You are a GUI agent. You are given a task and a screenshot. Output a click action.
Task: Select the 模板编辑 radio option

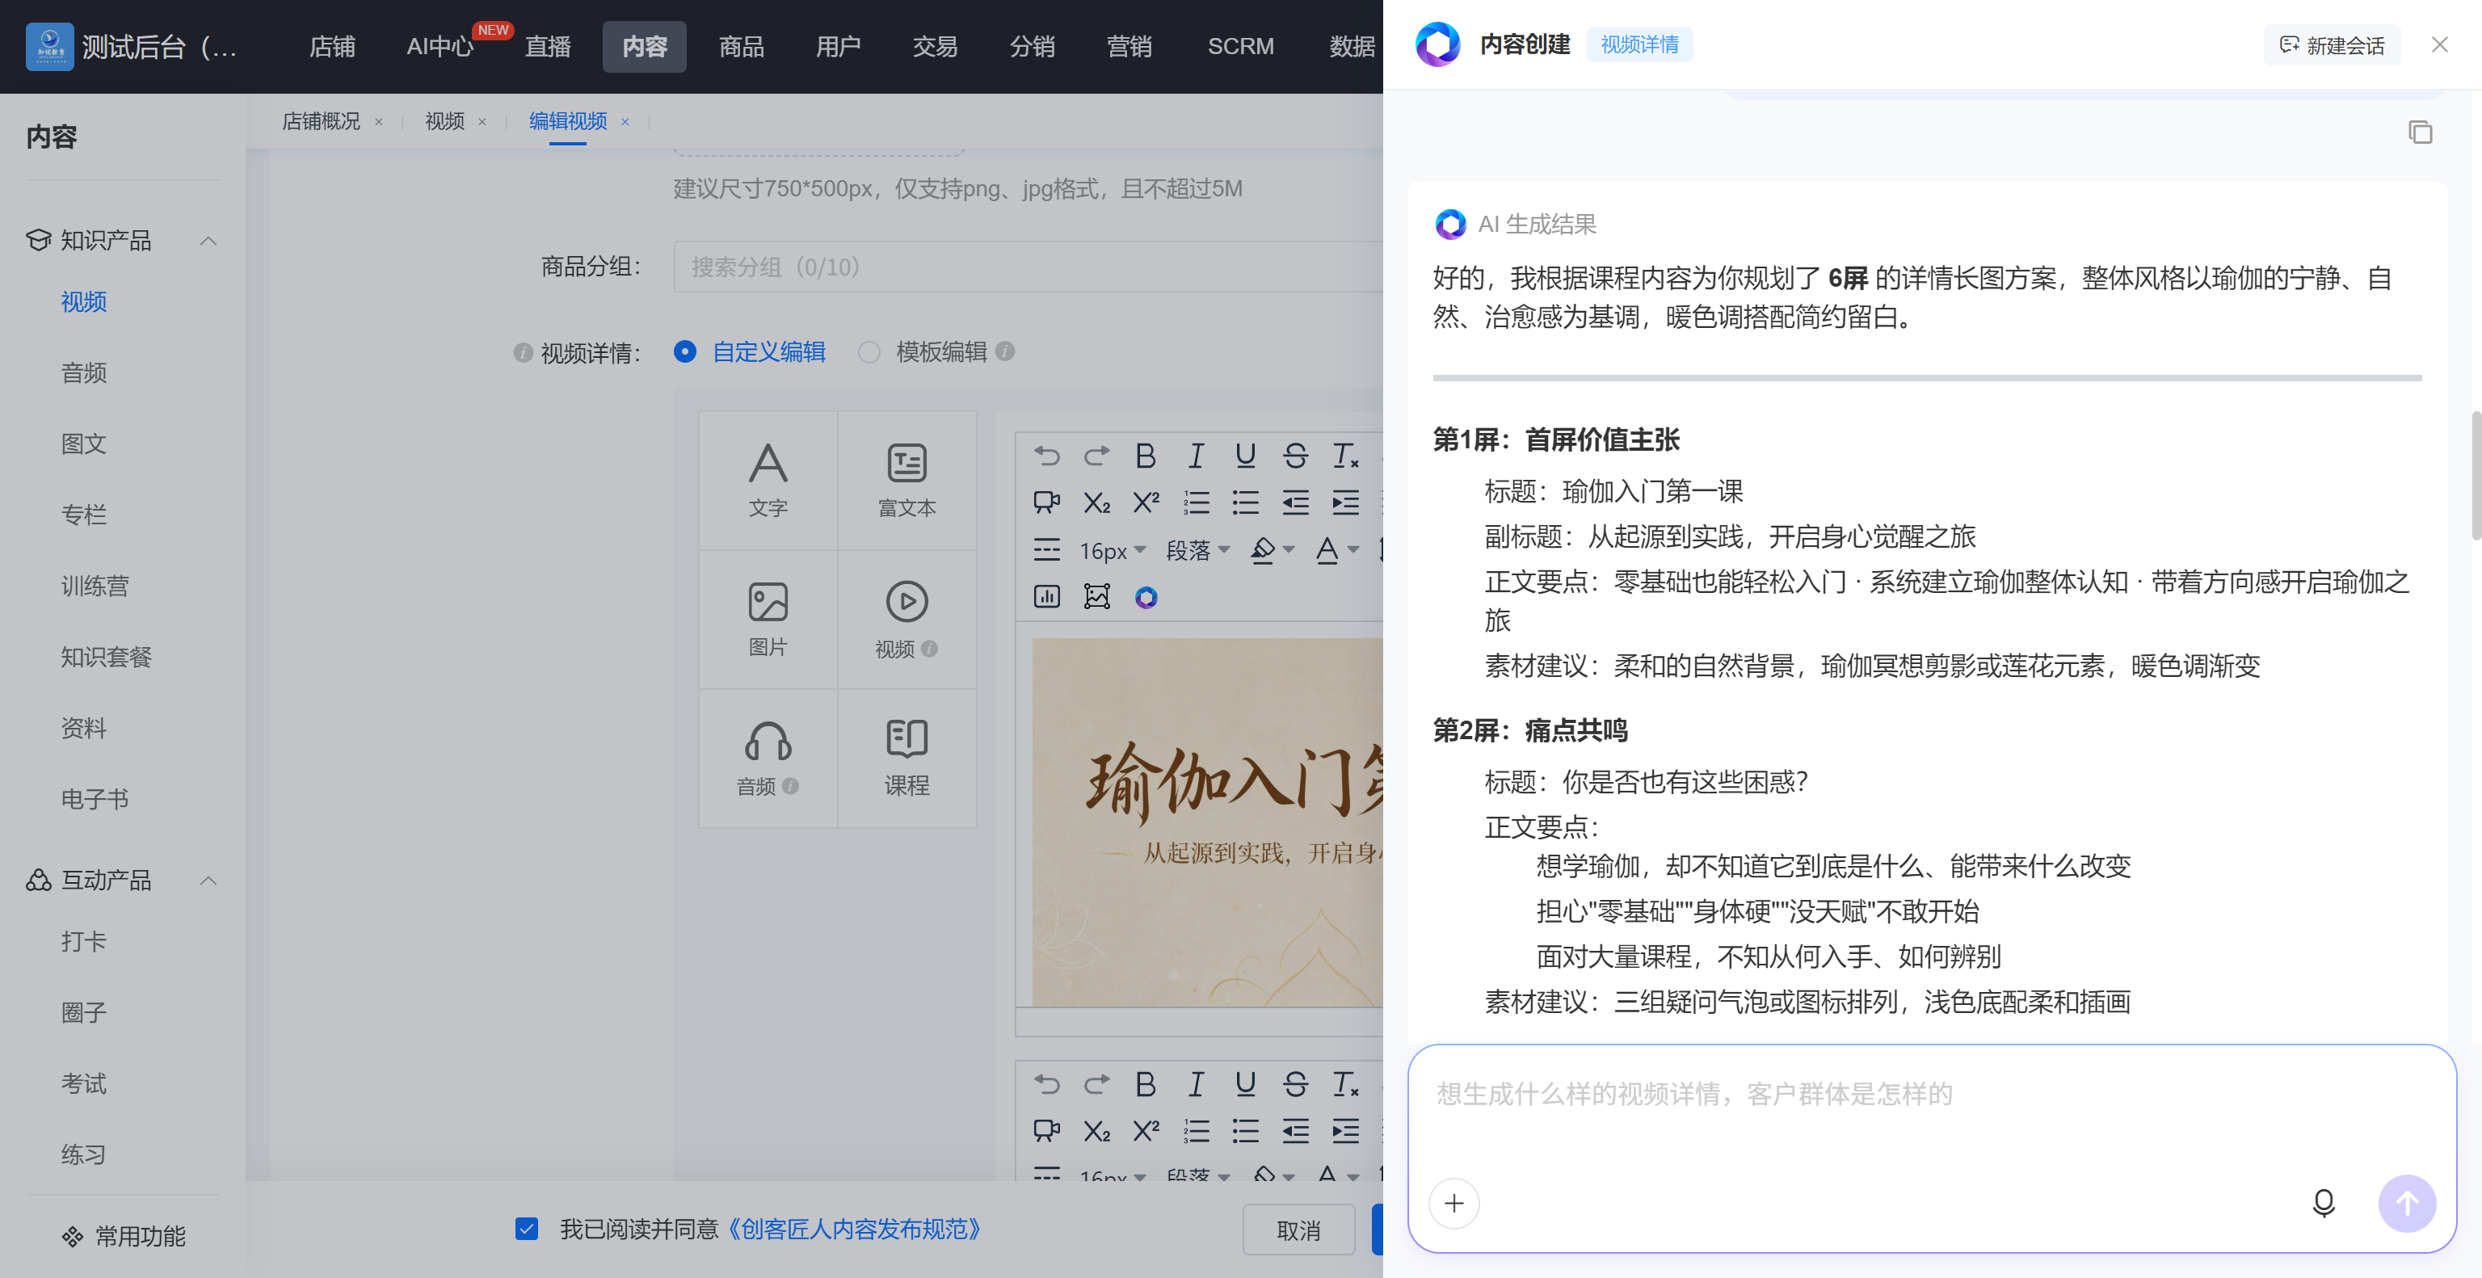point(869,351)
